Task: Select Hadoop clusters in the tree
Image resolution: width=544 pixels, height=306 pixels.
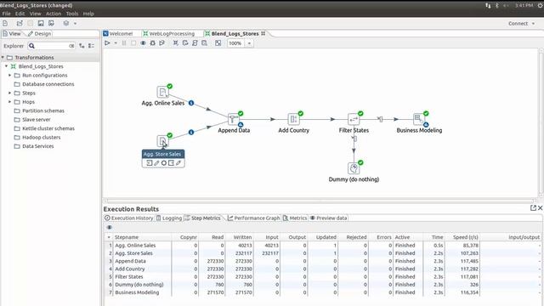Action: [41, 138]
